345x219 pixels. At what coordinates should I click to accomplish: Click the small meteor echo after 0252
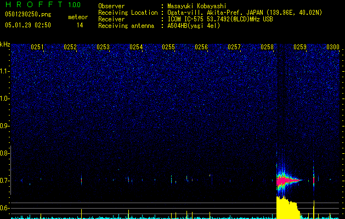81,180
